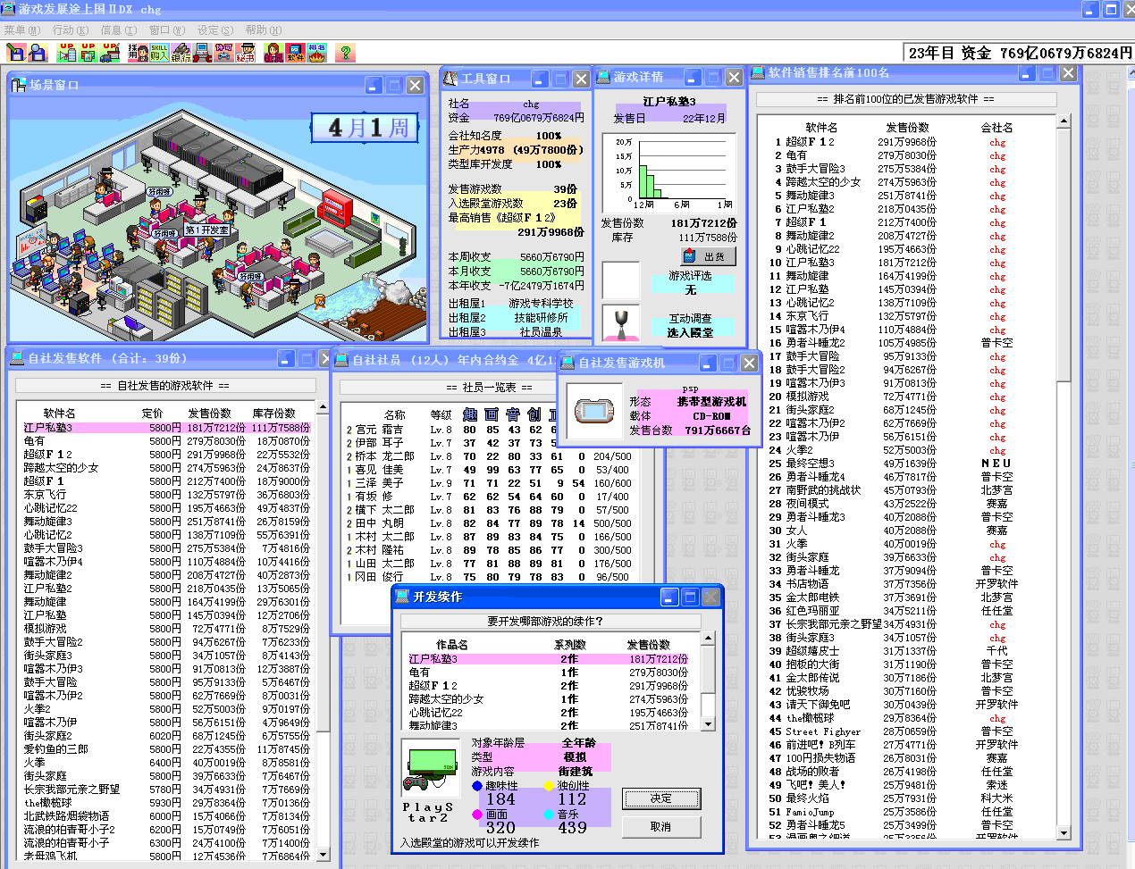Image resolution: width=1135 pixels, height=869 pixels.
Task: Open the software (软件) list toolbar icon
Action: pos(296,53)
